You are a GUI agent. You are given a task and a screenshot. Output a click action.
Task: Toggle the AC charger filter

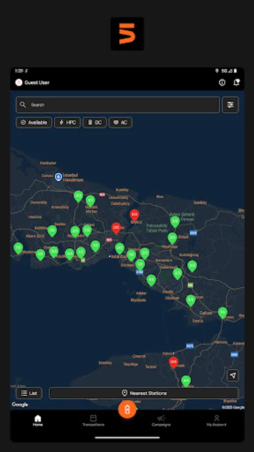click(x=120, y=123)
